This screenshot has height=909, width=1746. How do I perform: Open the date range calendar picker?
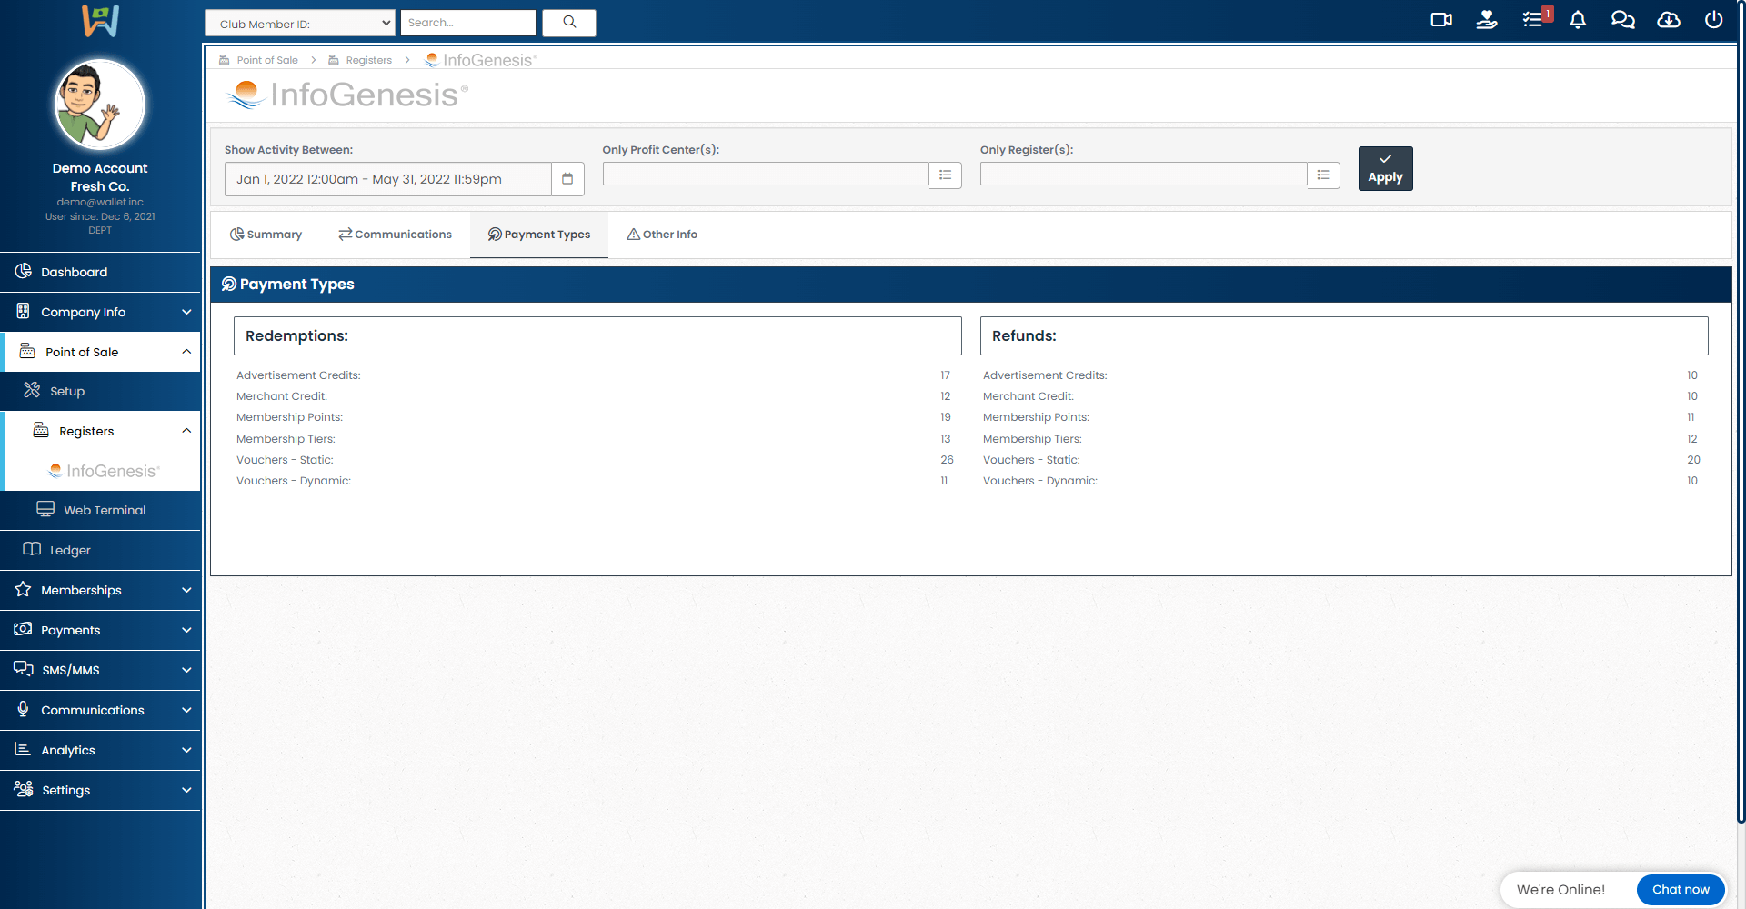pyautogui.click(x=567, y=179)
